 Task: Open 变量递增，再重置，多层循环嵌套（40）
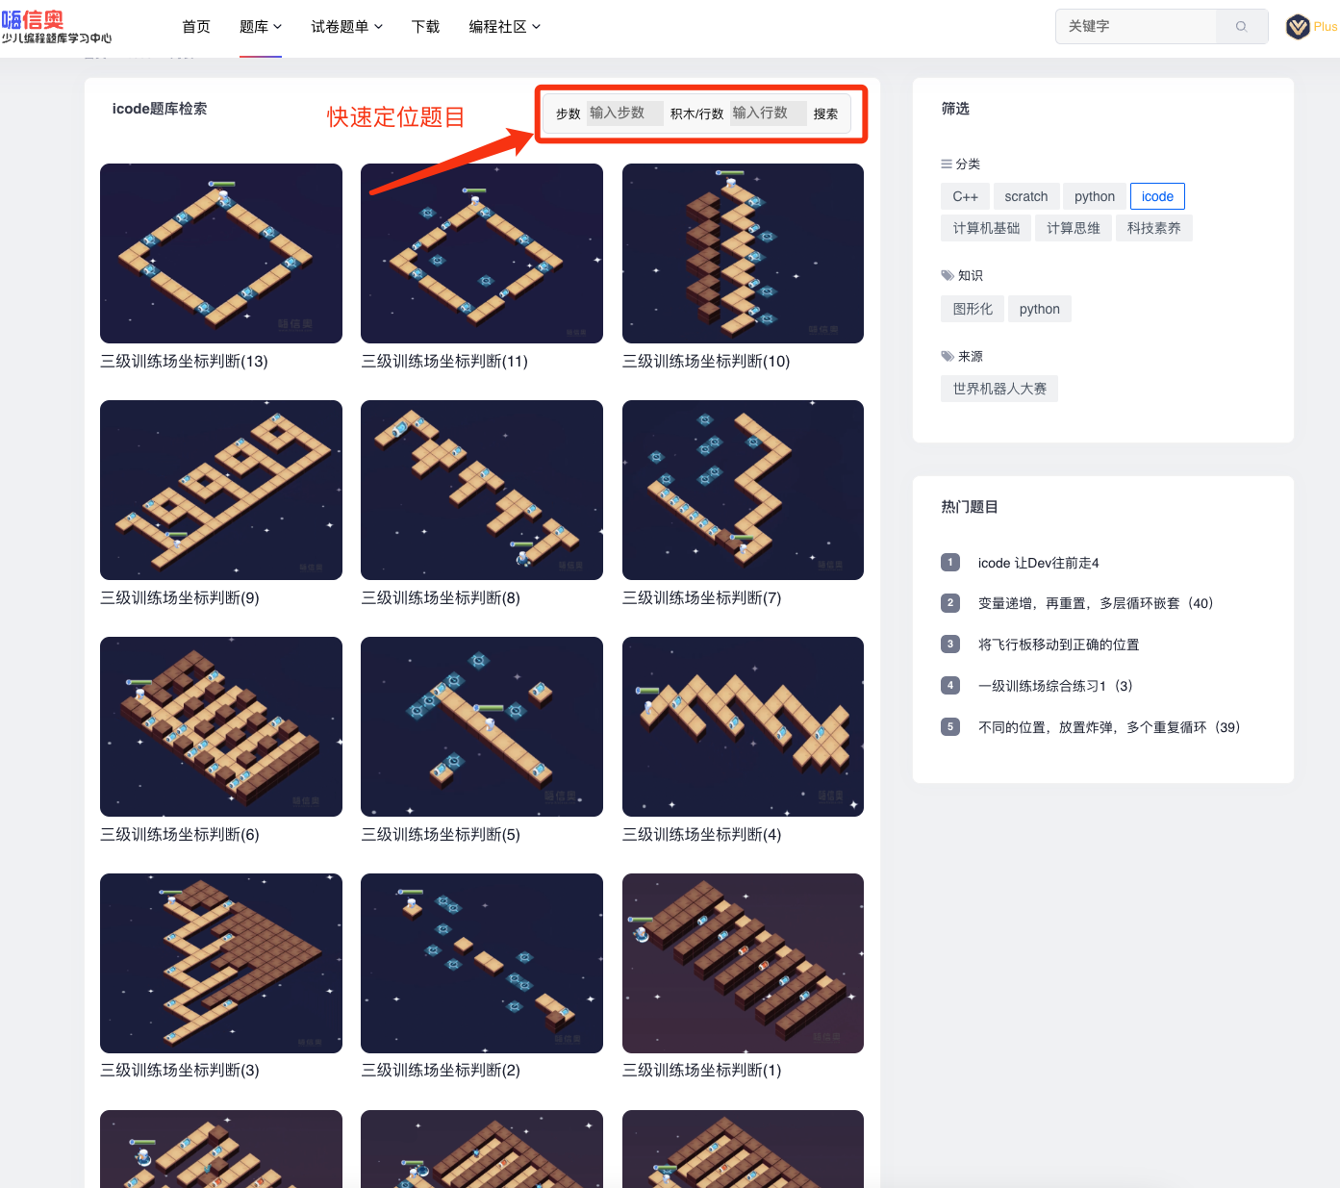tap(1096, 603)
